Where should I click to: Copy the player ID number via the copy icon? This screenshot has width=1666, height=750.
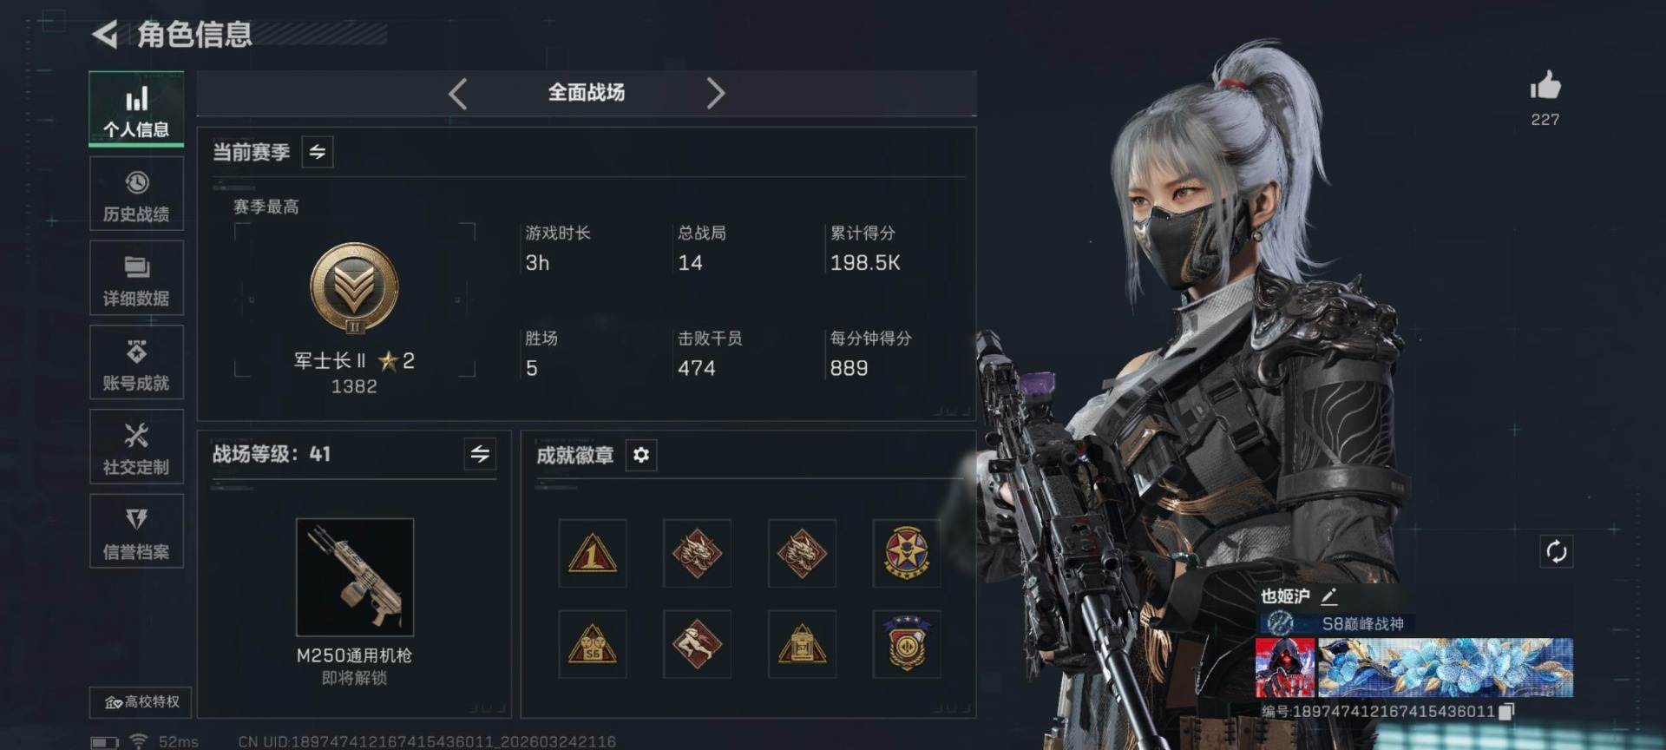point(1506,711)
